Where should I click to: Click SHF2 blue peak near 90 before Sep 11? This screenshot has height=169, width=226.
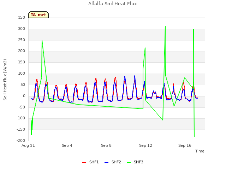pos(135,75)
